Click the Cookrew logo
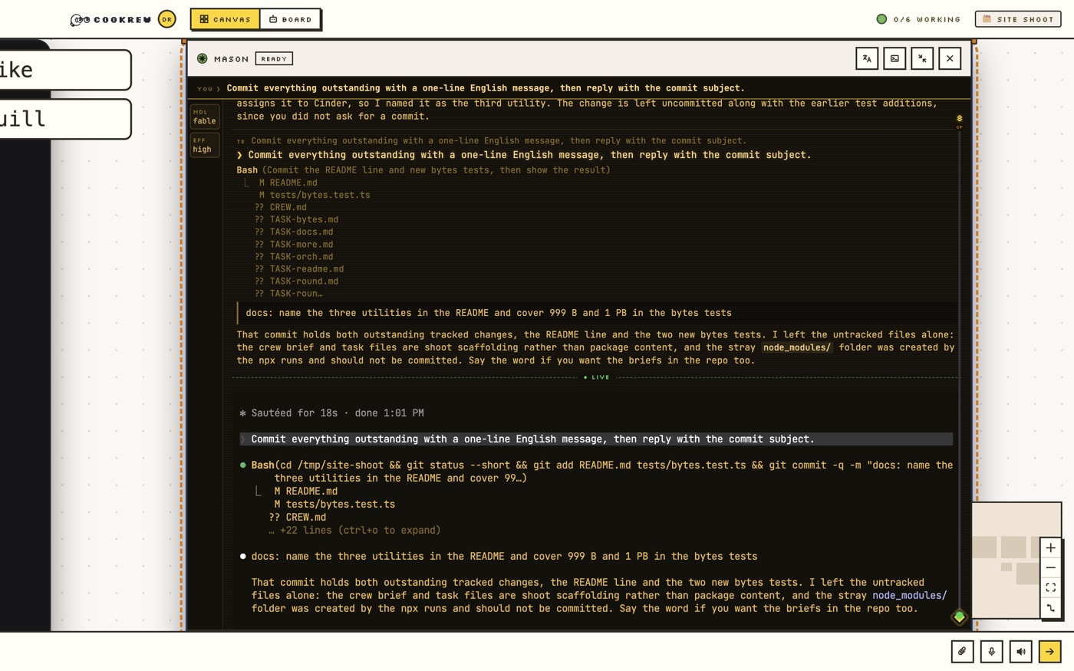 click(x=111, y=19)
